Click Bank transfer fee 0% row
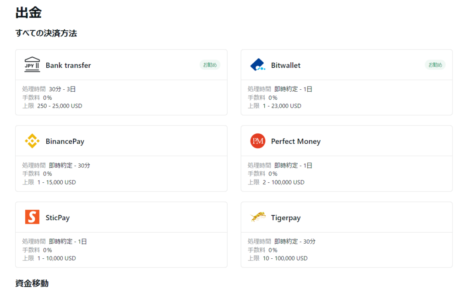Image resolution: width=469 pixels, height=294 pixels. pyautogui.click(x=37, y=98)
